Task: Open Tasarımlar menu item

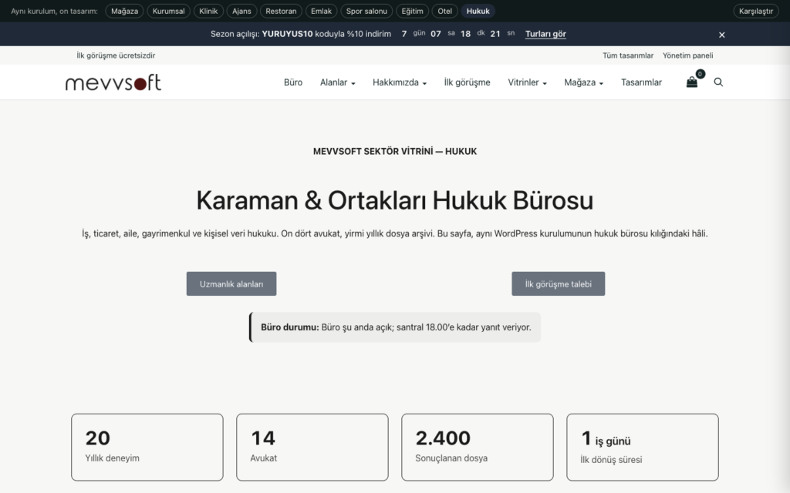Action: 641,82
